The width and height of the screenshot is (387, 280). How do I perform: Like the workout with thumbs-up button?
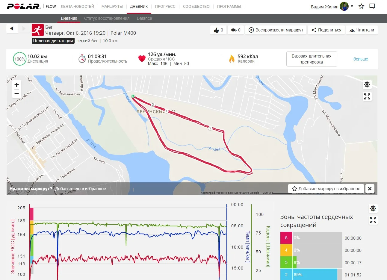point(218,30)
